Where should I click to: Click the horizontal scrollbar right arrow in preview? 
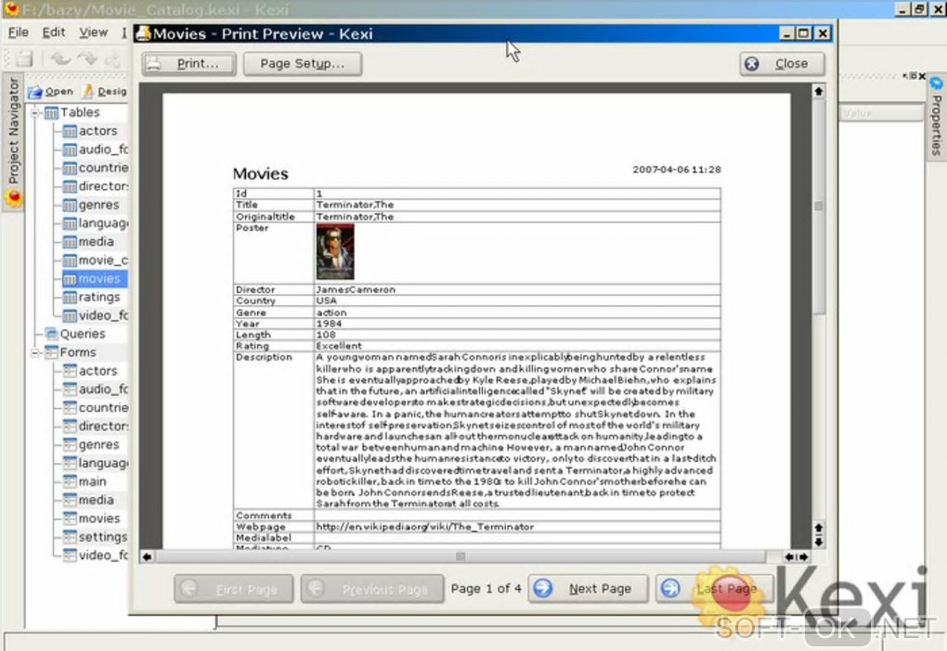coord(804,557)
